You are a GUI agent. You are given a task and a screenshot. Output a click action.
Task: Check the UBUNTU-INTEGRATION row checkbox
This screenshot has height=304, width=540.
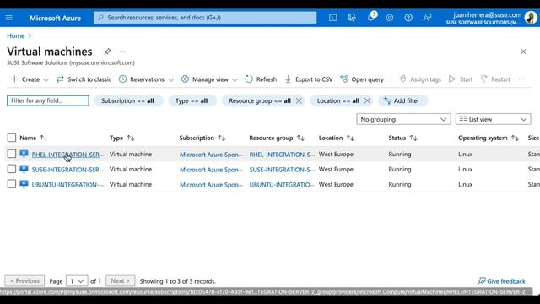click(x=12, y=184)
